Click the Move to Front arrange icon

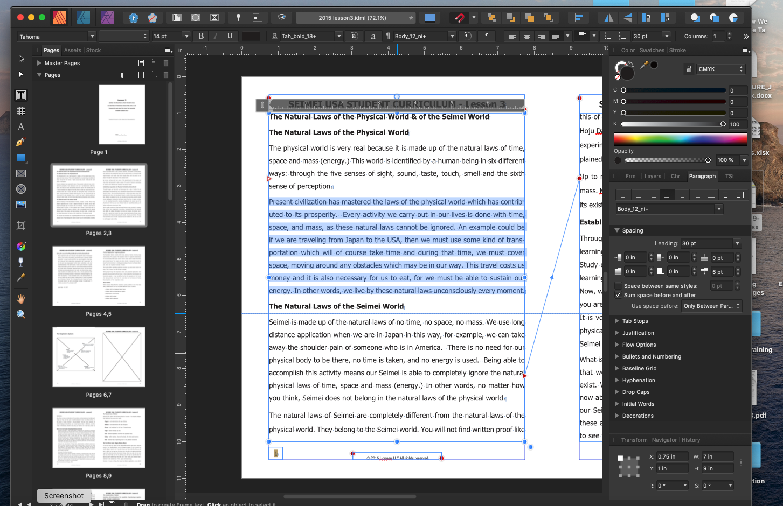point(549,18)
